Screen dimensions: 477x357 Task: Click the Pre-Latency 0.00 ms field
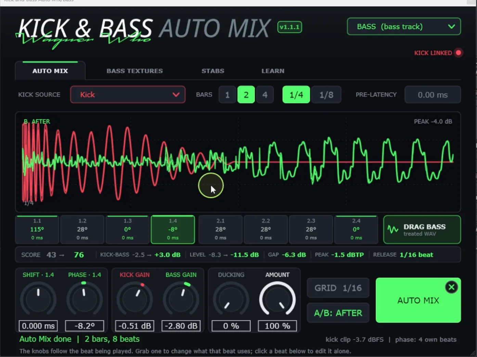(x=433, y=95)
